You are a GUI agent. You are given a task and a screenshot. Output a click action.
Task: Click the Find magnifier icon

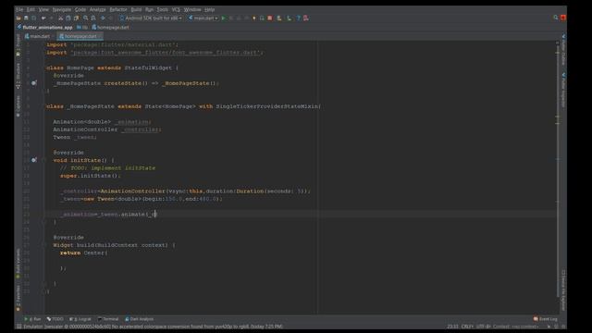click(x=86, y=18)
